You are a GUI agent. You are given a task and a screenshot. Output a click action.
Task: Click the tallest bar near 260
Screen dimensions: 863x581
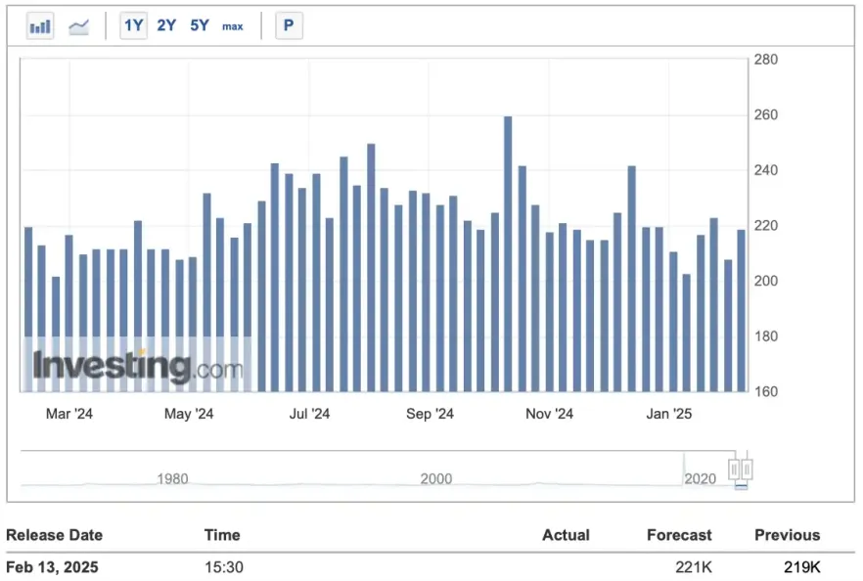coord(508,254)
